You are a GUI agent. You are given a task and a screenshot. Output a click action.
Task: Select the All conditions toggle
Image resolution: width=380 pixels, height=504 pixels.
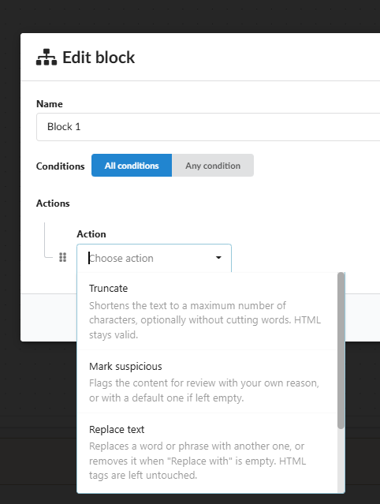[132, 165]
